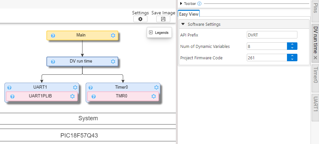Click the help icon on Main block
Image resolution: width=319 pixels, height=144 pixels.
[x=53, y=36]
